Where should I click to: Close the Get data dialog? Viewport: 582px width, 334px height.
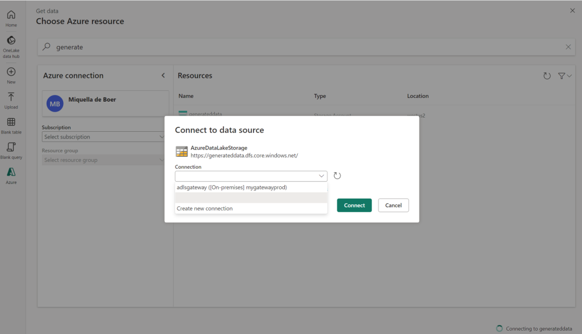[572, 11]
